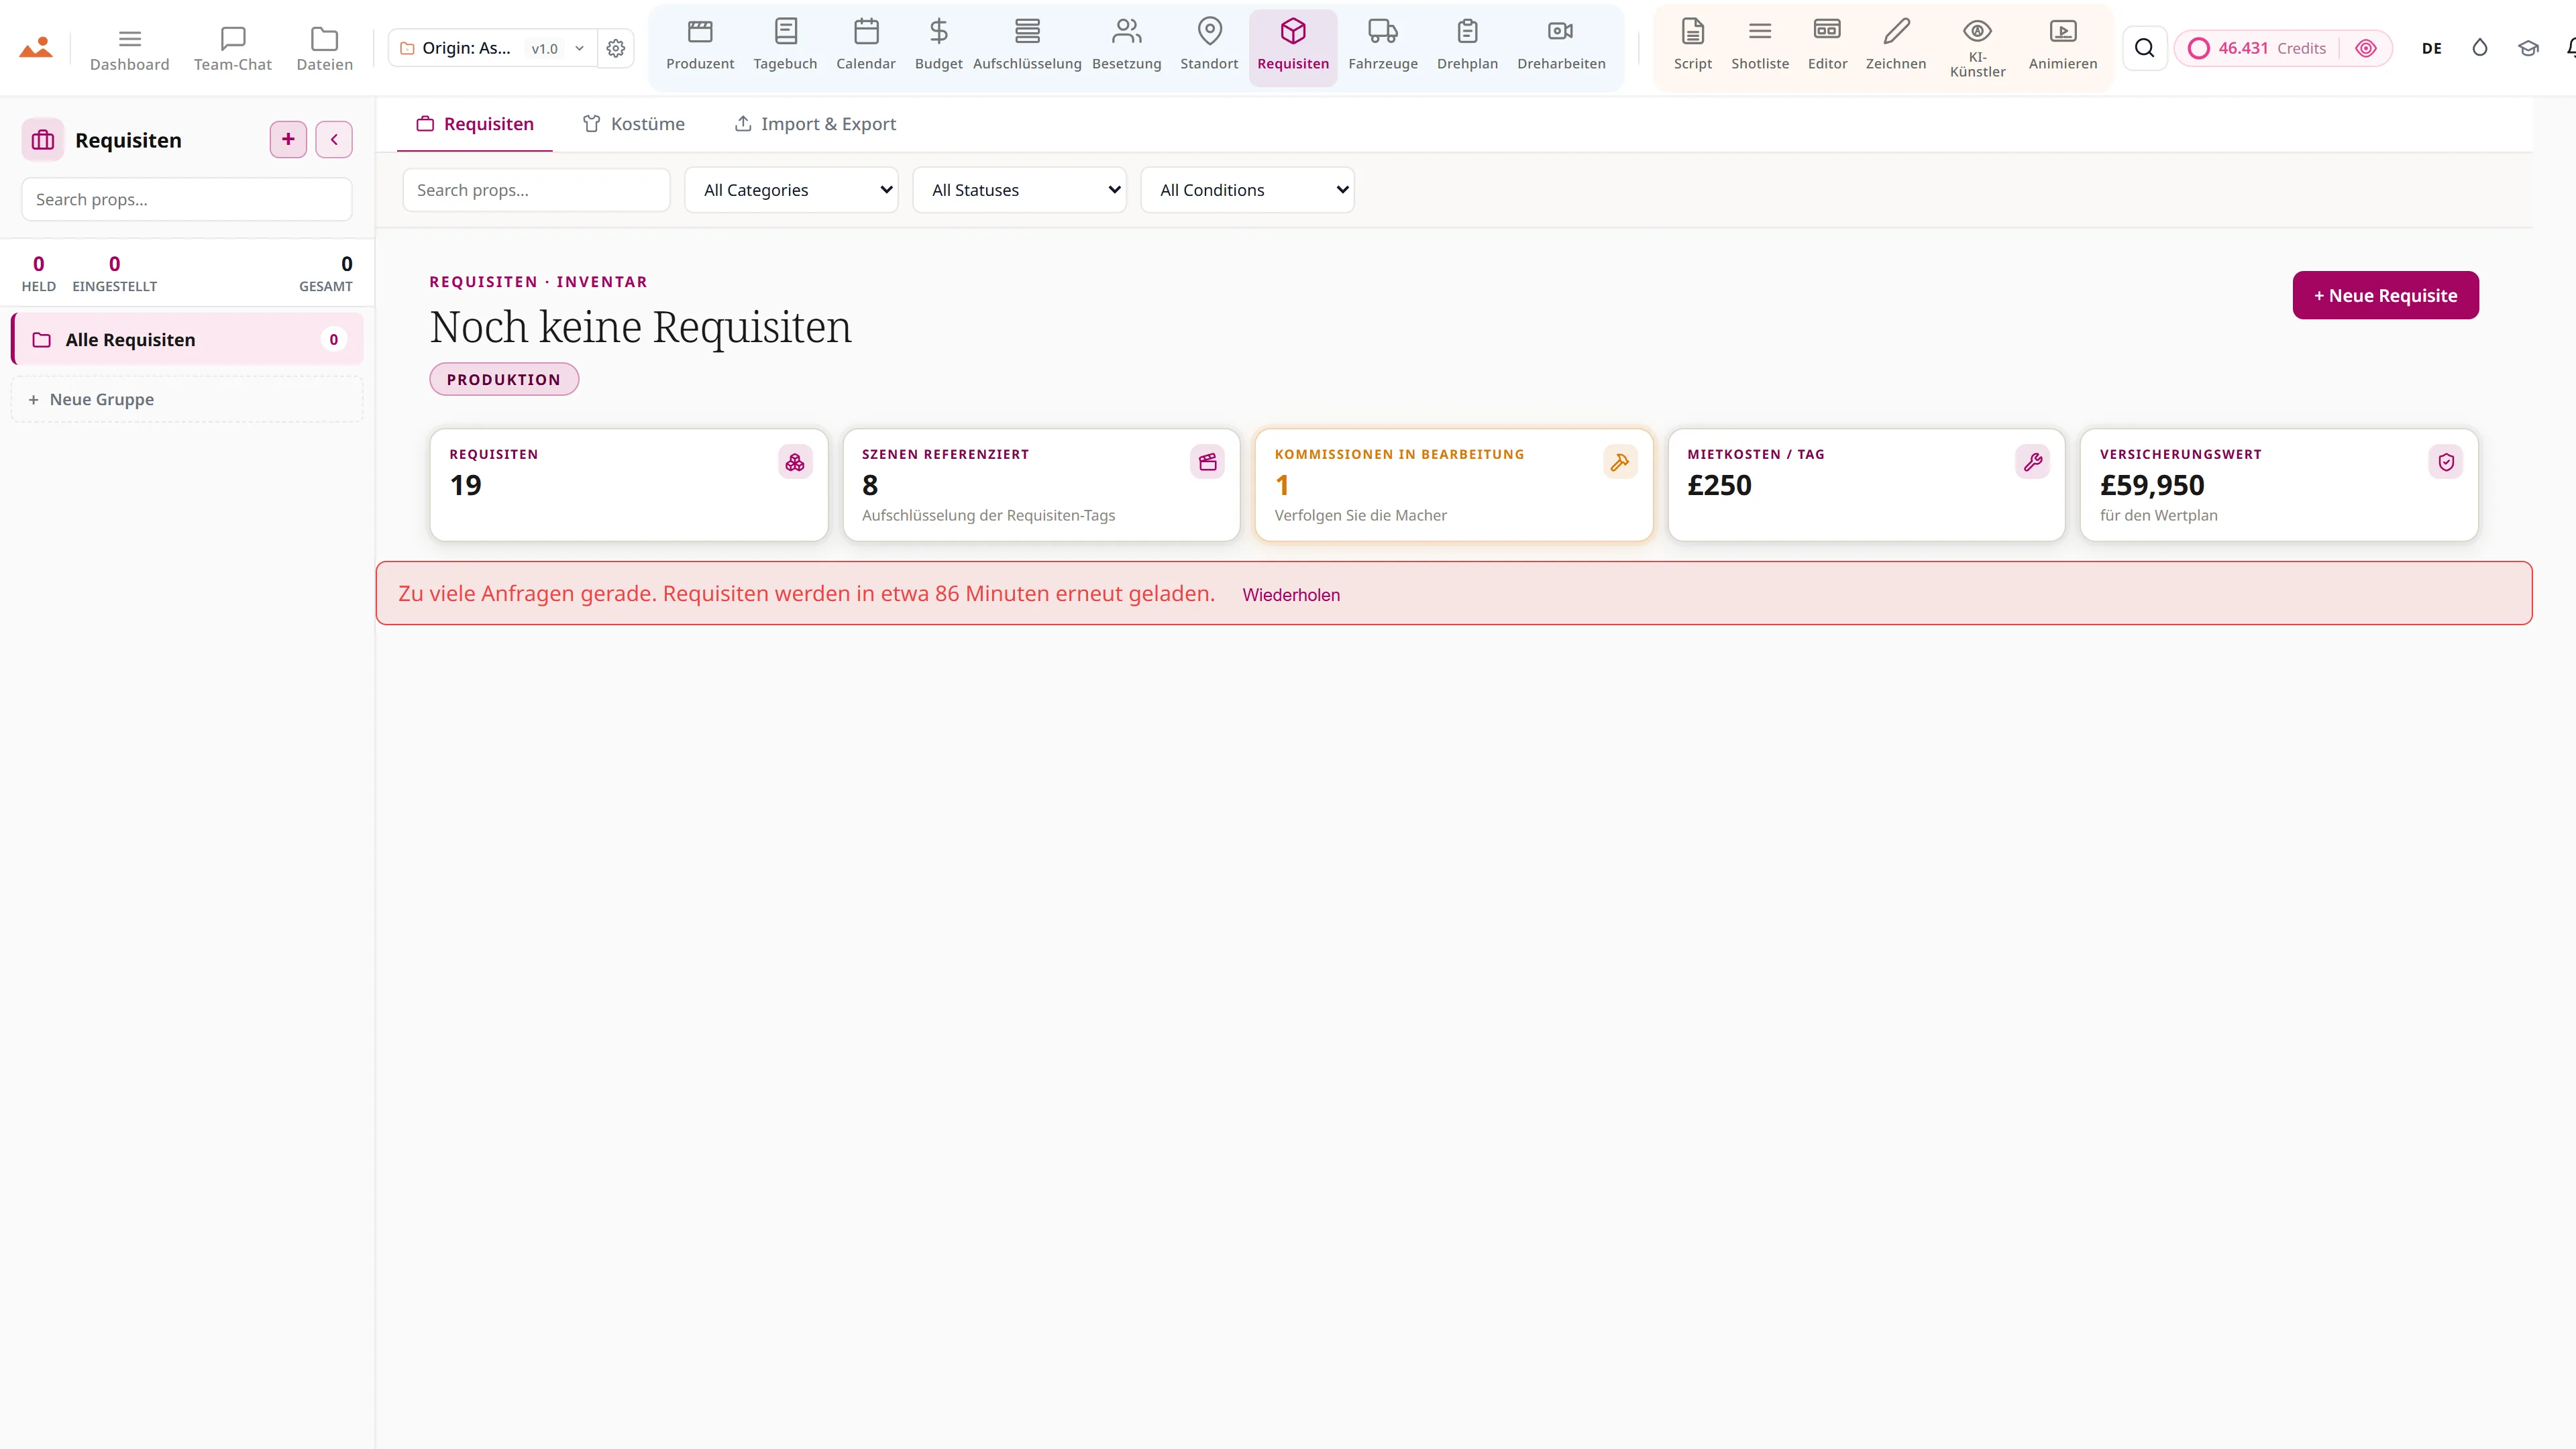Viewport: 2576px width, 1449px height.
Task: Toggle the eye icon beside Credits
Action: pyautogui.click(x=2365, y=48)
